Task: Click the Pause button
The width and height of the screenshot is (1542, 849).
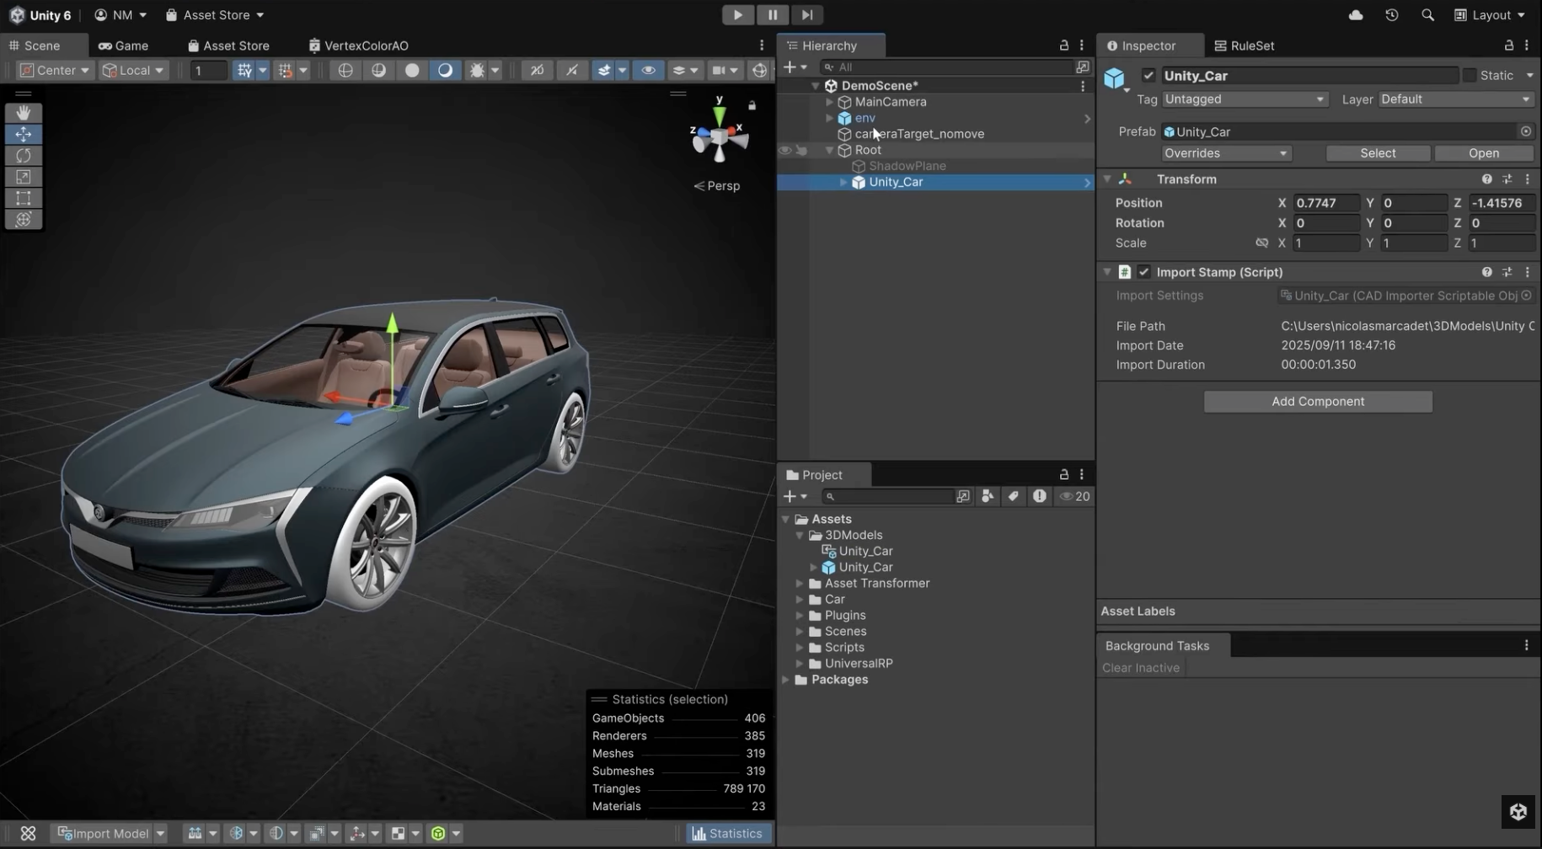Action: coord(772,14)
